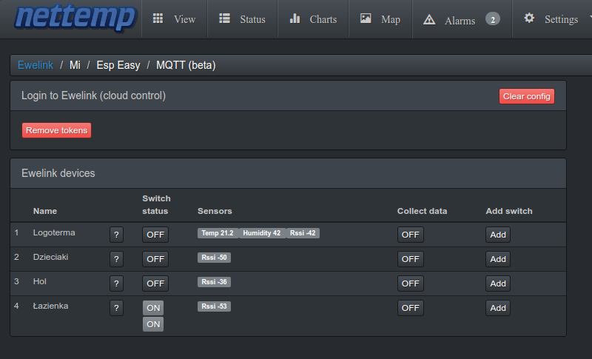
Task: Click the ? help button for Łazienka
Action: (117, 308)
